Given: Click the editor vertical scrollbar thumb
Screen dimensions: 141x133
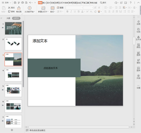Looking at the screenshot, I should (134, 41).
